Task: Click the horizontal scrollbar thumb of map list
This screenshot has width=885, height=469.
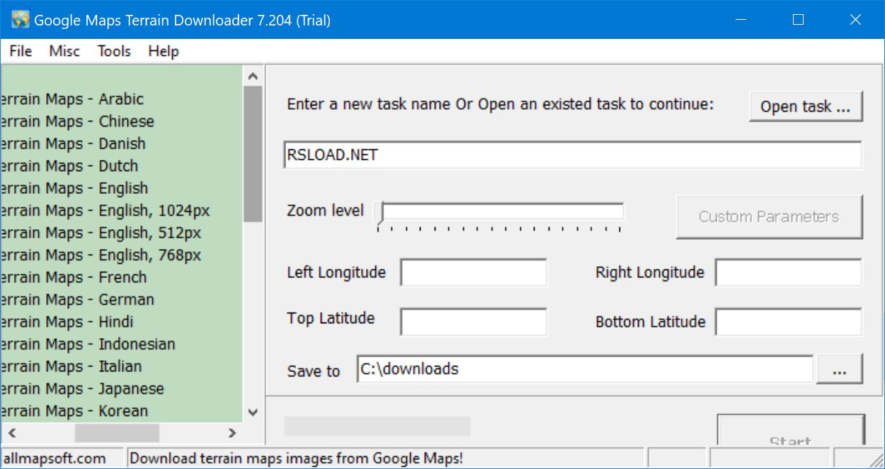Action: [117, 433]
